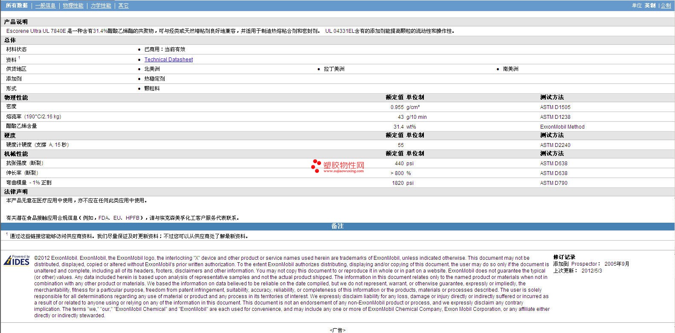Viewport: 675px width, 333px height.
Task: Open the 其它 tab
Action: [x=123, y=6]
